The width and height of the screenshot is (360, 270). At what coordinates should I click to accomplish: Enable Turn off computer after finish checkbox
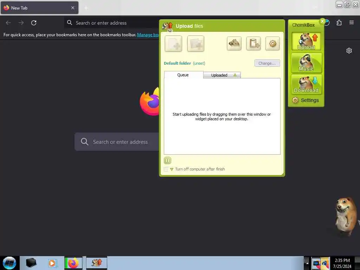pyautogui.click(x=166, y=169)
